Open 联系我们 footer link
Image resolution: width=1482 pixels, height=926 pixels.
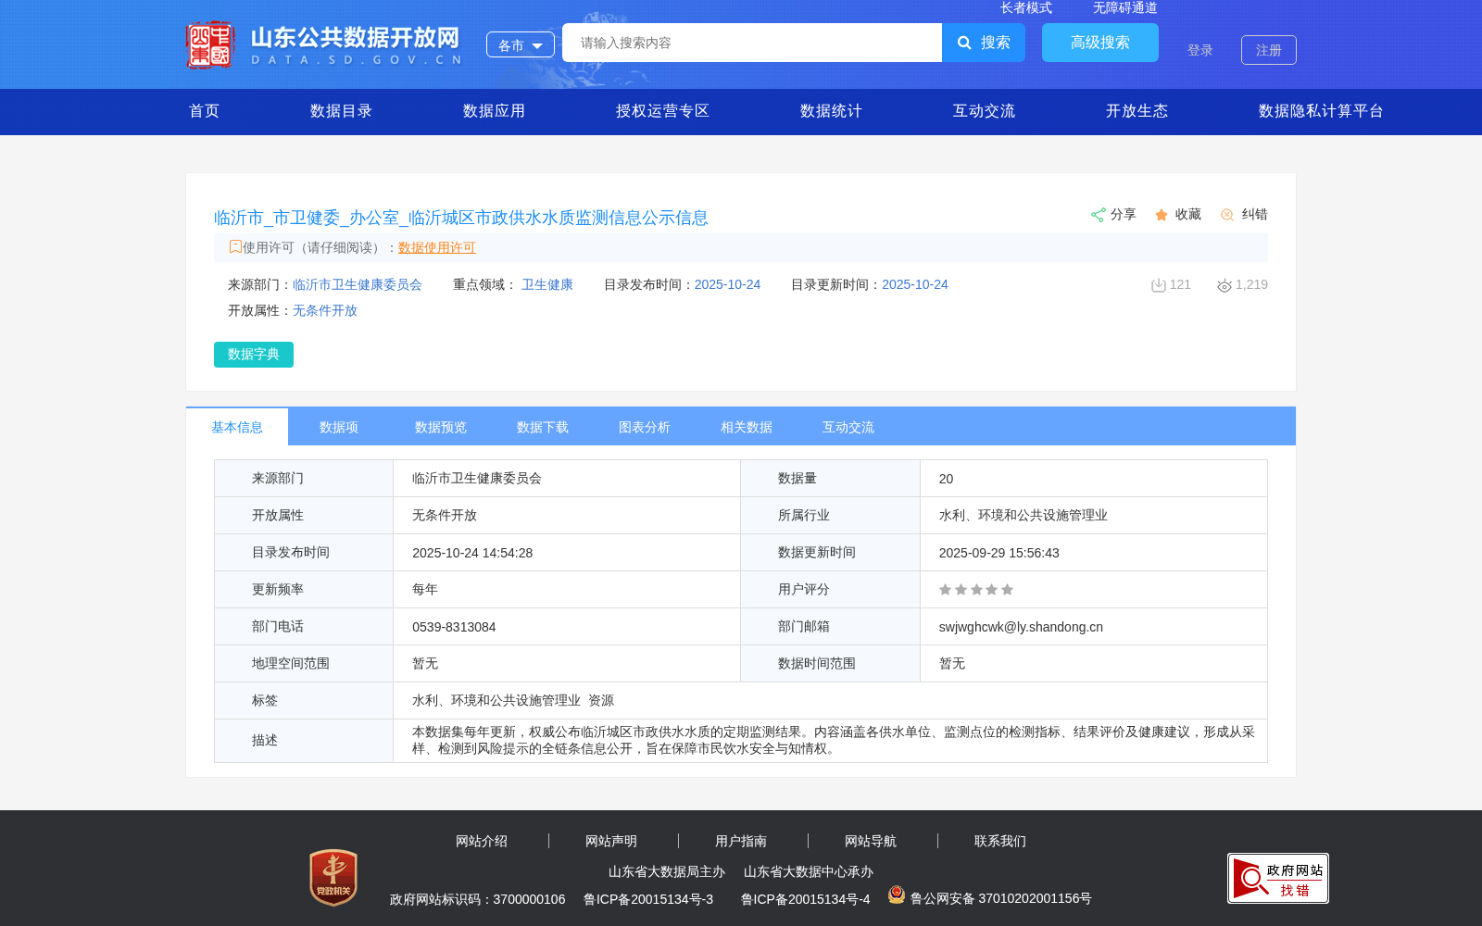coord(1000,841)
